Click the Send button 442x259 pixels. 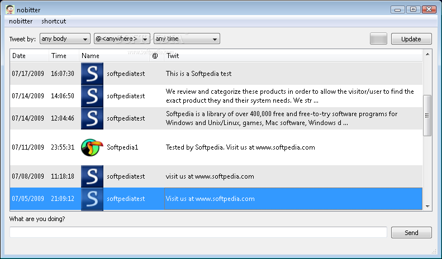click(411, 233)
